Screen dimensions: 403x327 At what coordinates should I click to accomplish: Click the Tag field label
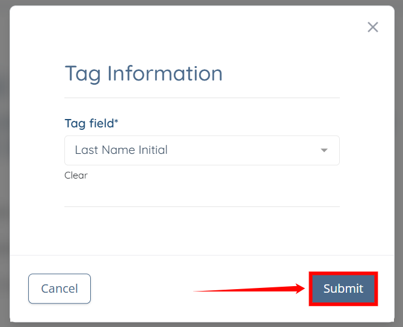(x=89, y=123)
